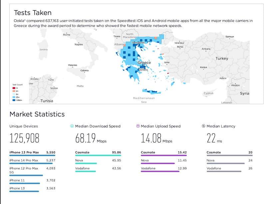The image size is (271, 204).
Task: Click Nova under Median Download Speed
Action: [x=79, y=160]
